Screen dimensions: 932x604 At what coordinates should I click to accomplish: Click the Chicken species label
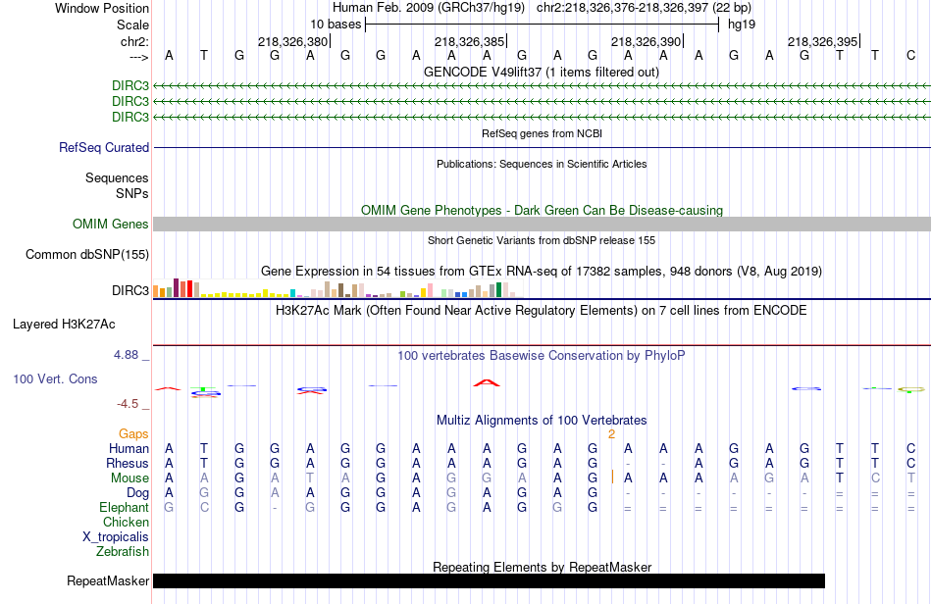coord(126,522)
